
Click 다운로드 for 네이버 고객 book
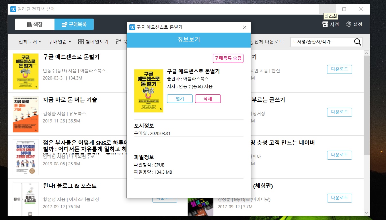(340, 155)
